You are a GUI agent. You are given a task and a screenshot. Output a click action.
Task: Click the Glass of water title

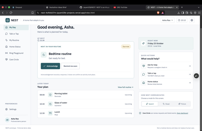(x=61, y=103)
